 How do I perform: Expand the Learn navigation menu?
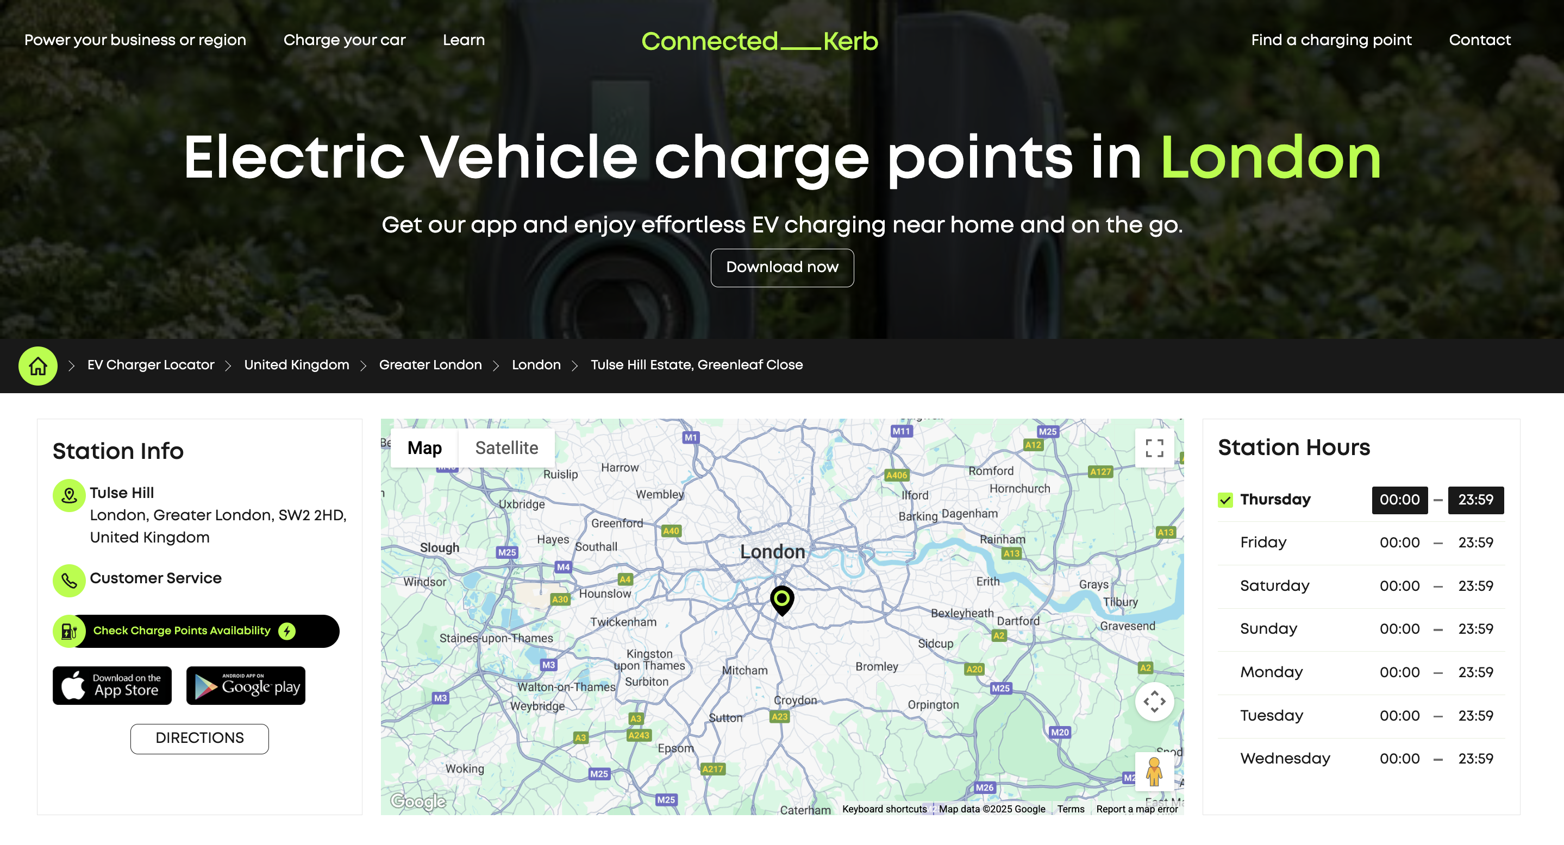(x=464, y=40)
